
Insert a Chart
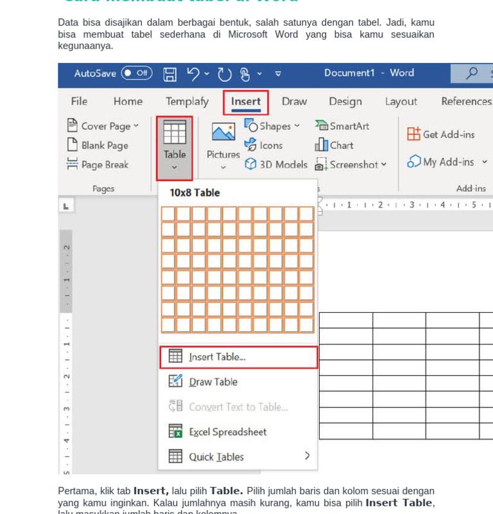334,145
